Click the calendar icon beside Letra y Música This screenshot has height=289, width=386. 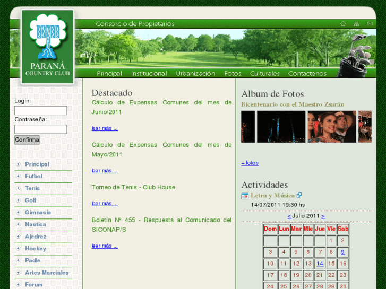click(x=245, y=196)
